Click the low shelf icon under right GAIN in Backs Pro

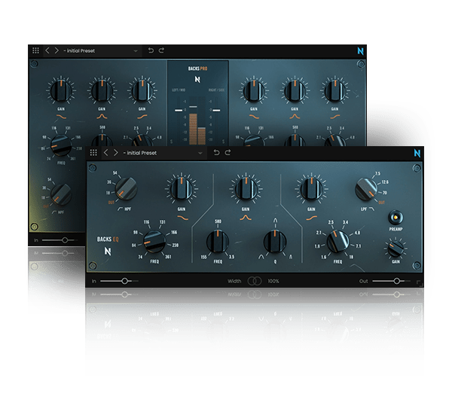(x=254, y=117)
